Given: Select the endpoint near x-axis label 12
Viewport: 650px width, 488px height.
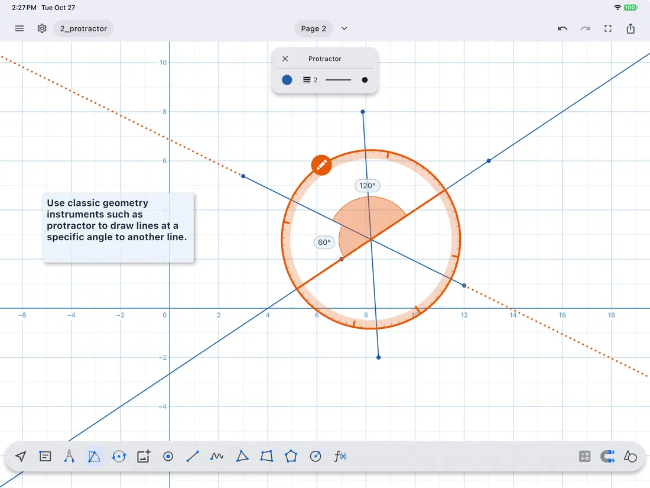Looking at the screenshot, I should pyautogui.click(x=464, y=286).
